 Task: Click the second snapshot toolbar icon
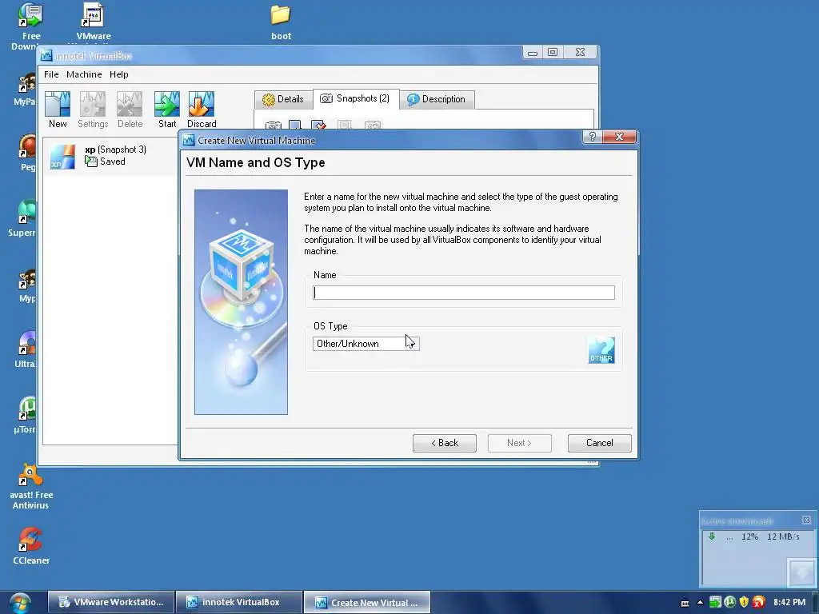[x=295, y=126]
